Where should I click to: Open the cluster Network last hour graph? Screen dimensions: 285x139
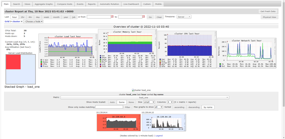click(247, 52)
